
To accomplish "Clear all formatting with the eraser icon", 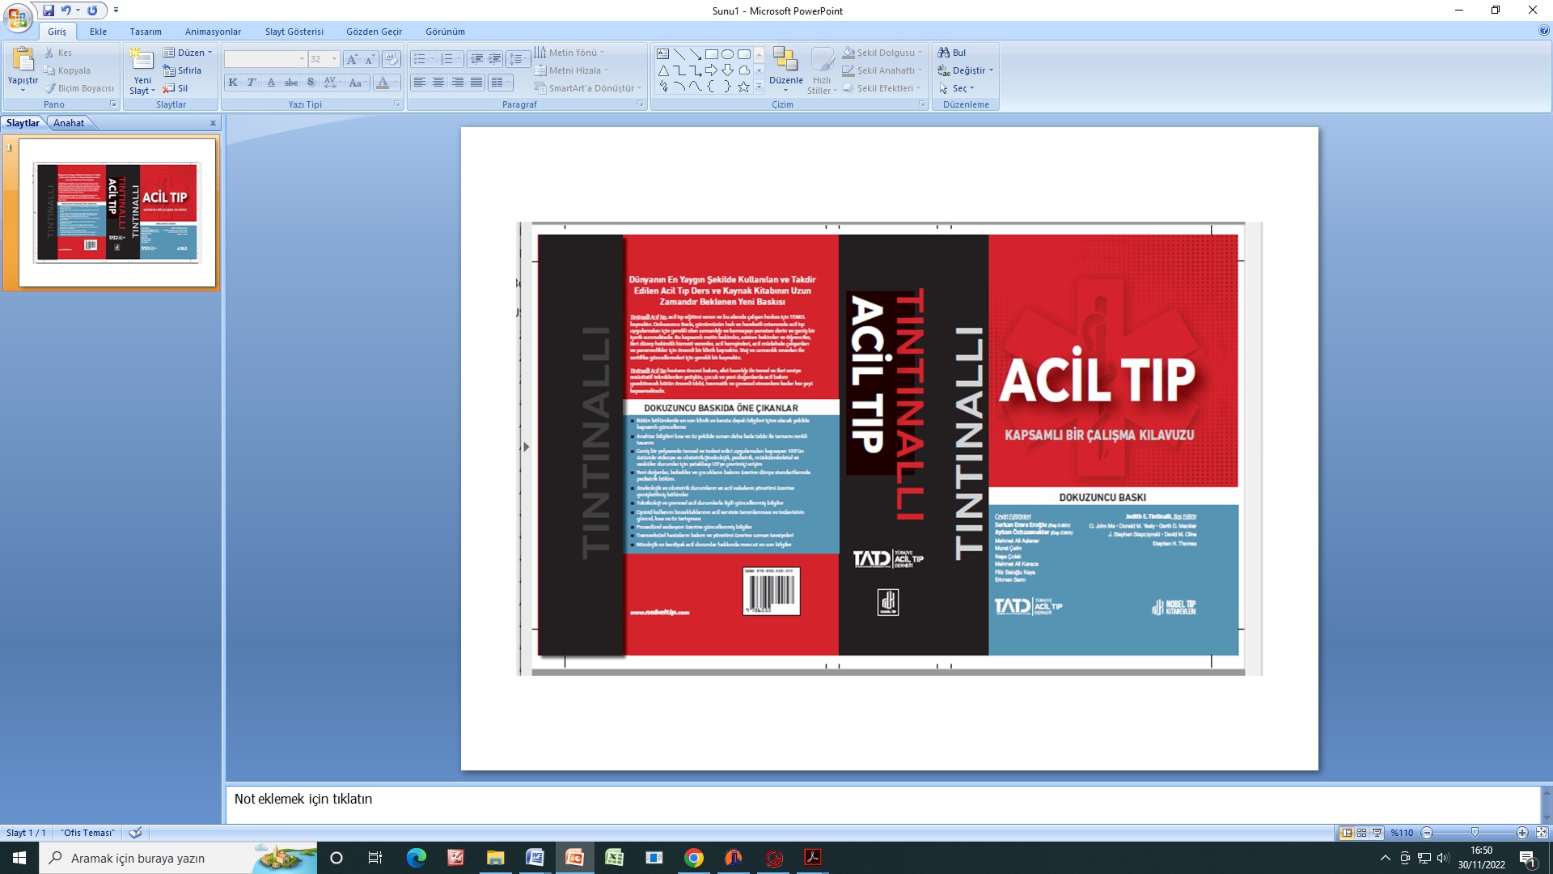I will coord(391,59).
